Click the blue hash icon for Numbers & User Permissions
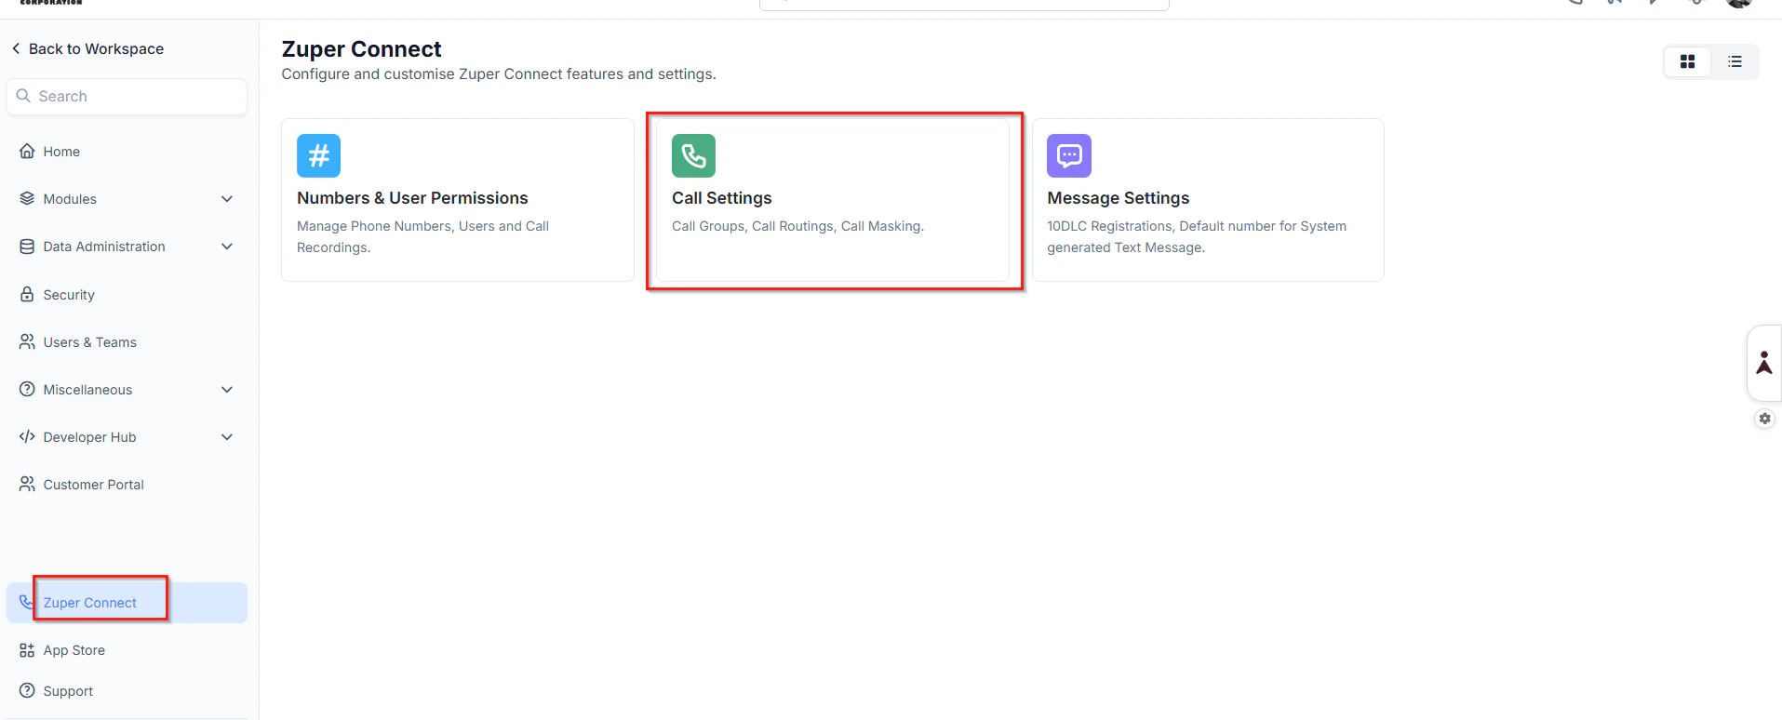 [x=318, y=155]
